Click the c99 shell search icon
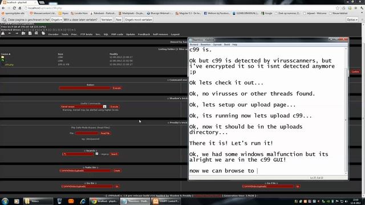365x205 pixels. coord(36,34)
